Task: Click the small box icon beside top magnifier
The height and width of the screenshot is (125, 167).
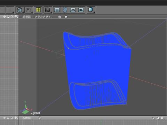Action: pos(16,17)
